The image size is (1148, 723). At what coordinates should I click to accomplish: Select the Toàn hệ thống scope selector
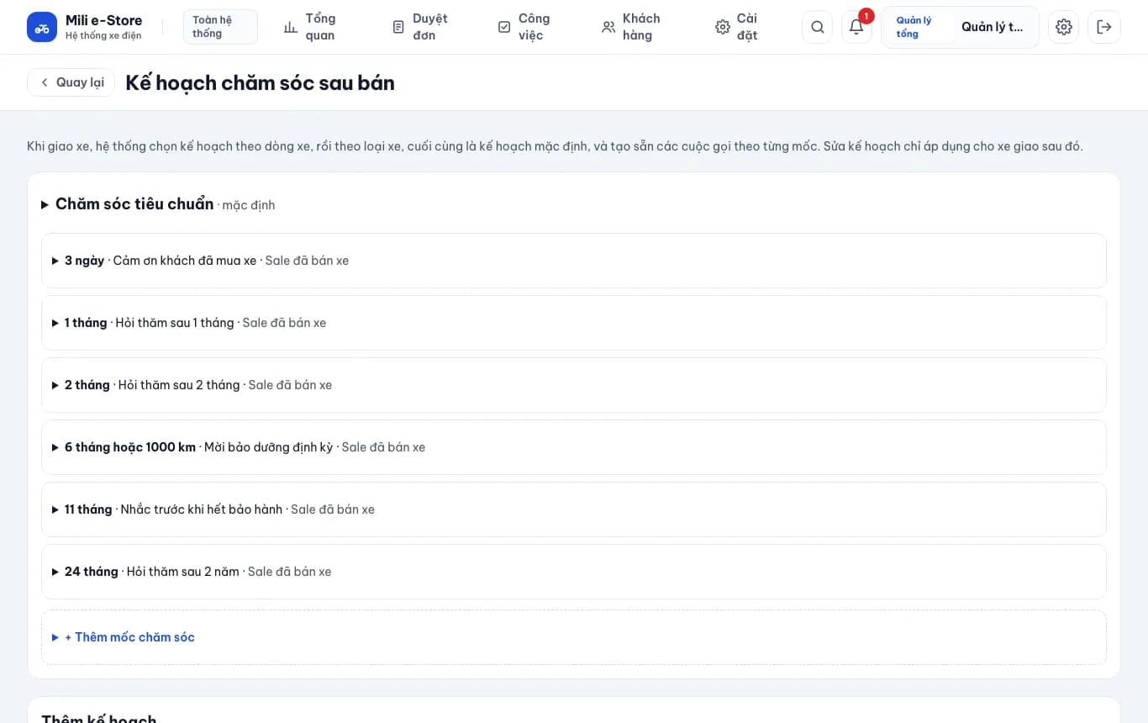click(x=220, y=27)
